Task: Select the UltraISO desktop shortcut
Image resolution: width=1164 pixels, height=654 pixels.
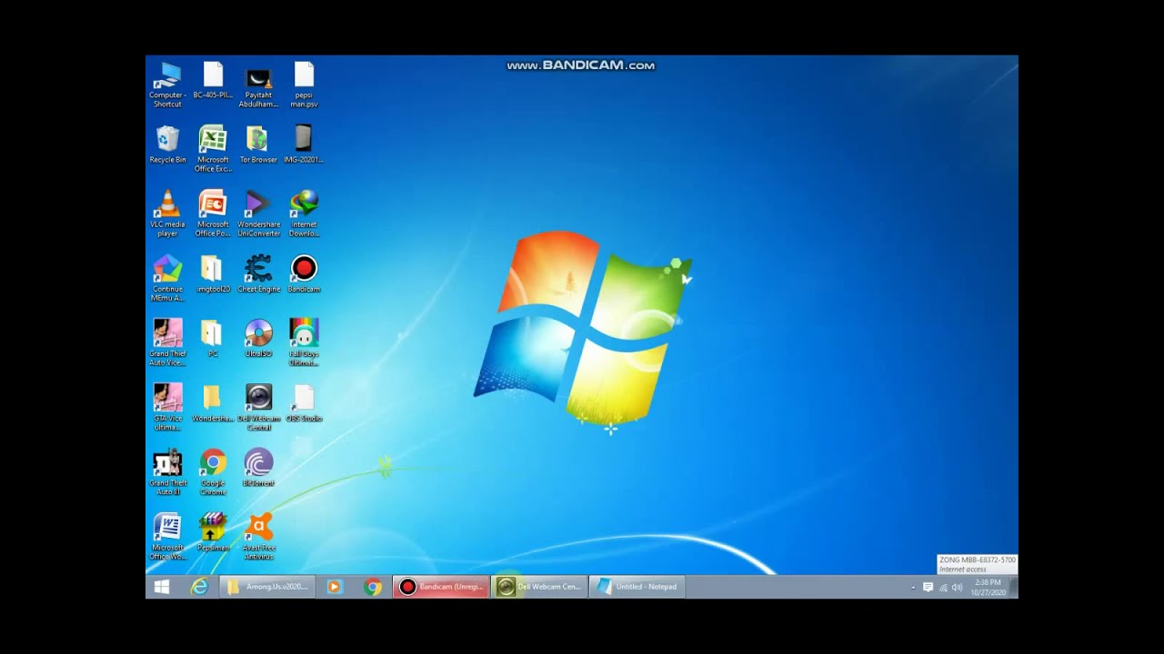Action: coord(258,339)
